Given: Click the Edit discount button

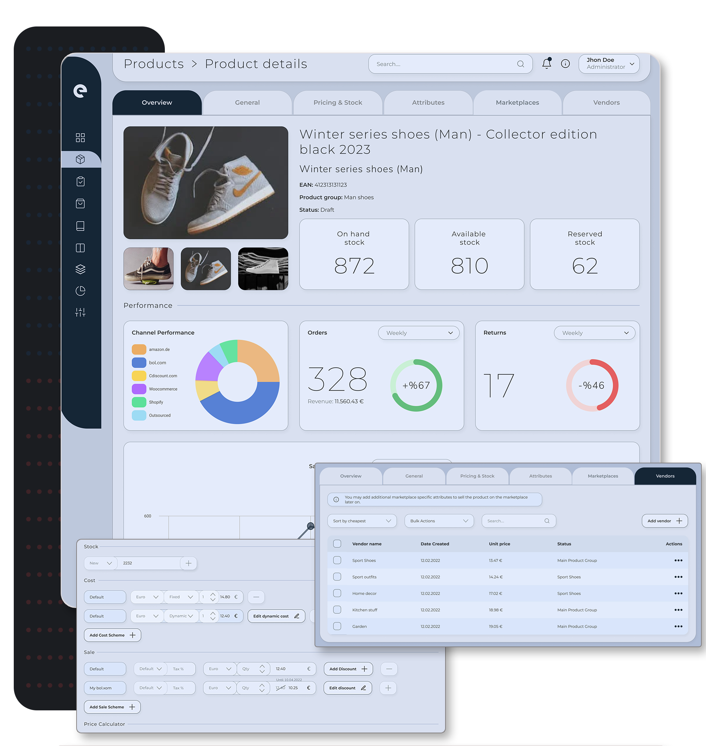Looking at the screenshot, I should [347, 688].
